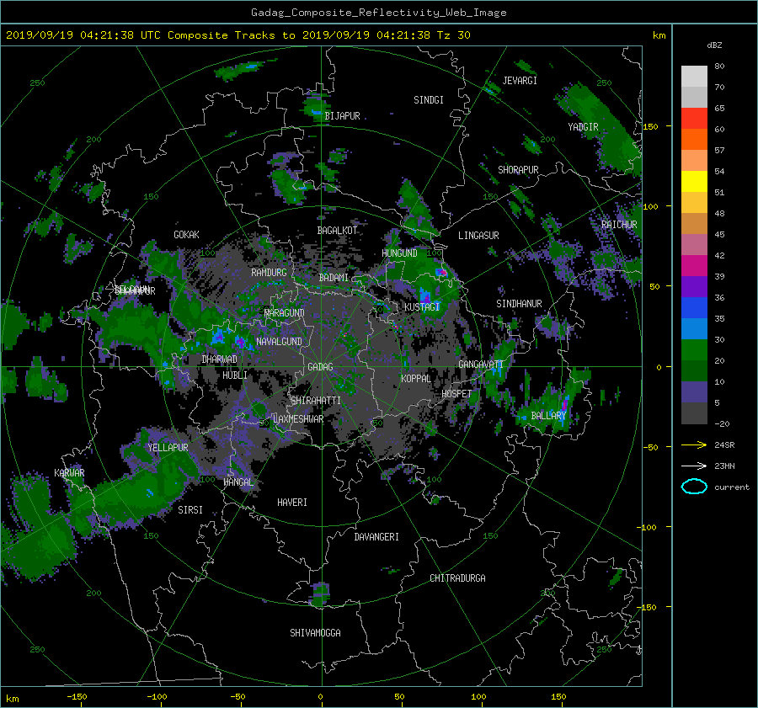Image resolution: width=758 pixels, height=708 pixels.
Task: Click the HAVERI city label
Action: 292,503
